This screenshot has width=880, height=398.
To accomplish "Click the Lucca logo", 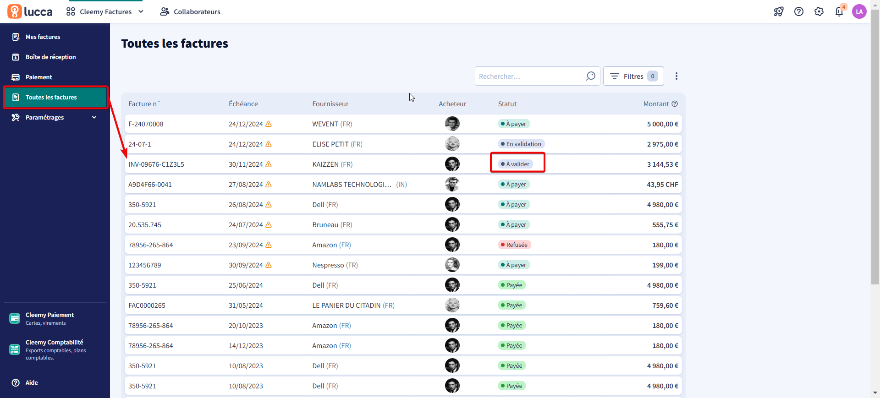I will coord(30,11).
